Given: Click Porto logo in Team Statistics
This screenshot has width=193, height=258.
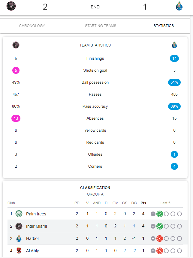Looking at the screenshot, I should (x=174, y=45).
